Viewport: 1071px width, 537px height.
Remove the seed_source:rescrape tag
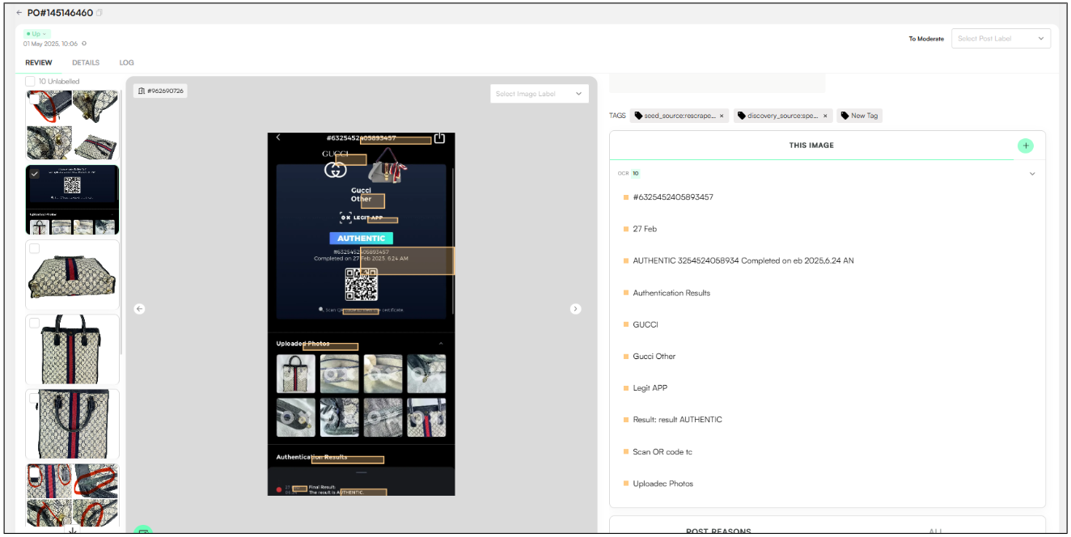pos(722,116)
